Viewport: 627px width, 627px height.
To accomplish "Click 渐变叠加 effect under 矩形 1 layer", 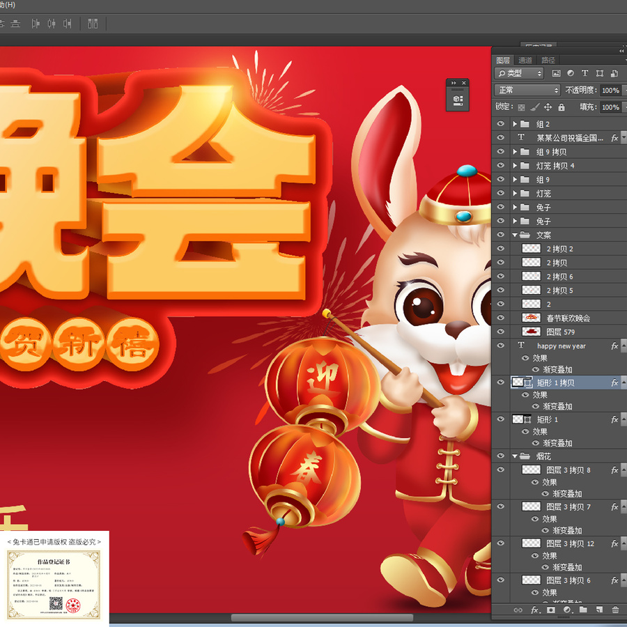I will tap(557, 443).
